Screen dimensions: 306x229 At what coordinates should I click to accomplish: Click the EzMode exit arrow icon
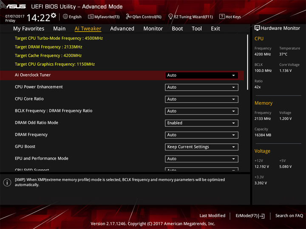point(262,216)
